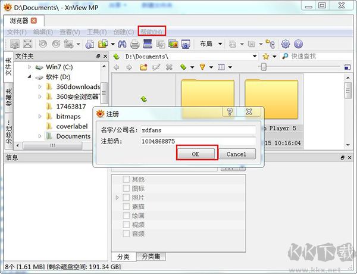The height and width of the screenshot is (274, 357).
Task: Close the 浏览器 tab
Action: pyautogui.click(x=34, y=21)
